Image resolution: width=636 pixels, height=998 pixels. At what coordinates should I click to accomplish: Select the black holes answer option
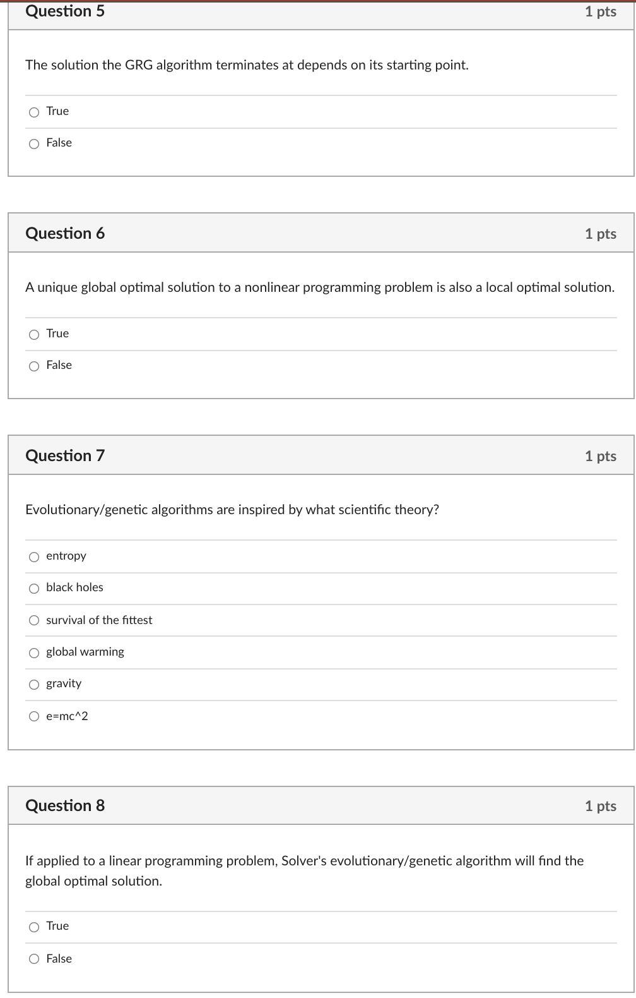coord(33,588)
